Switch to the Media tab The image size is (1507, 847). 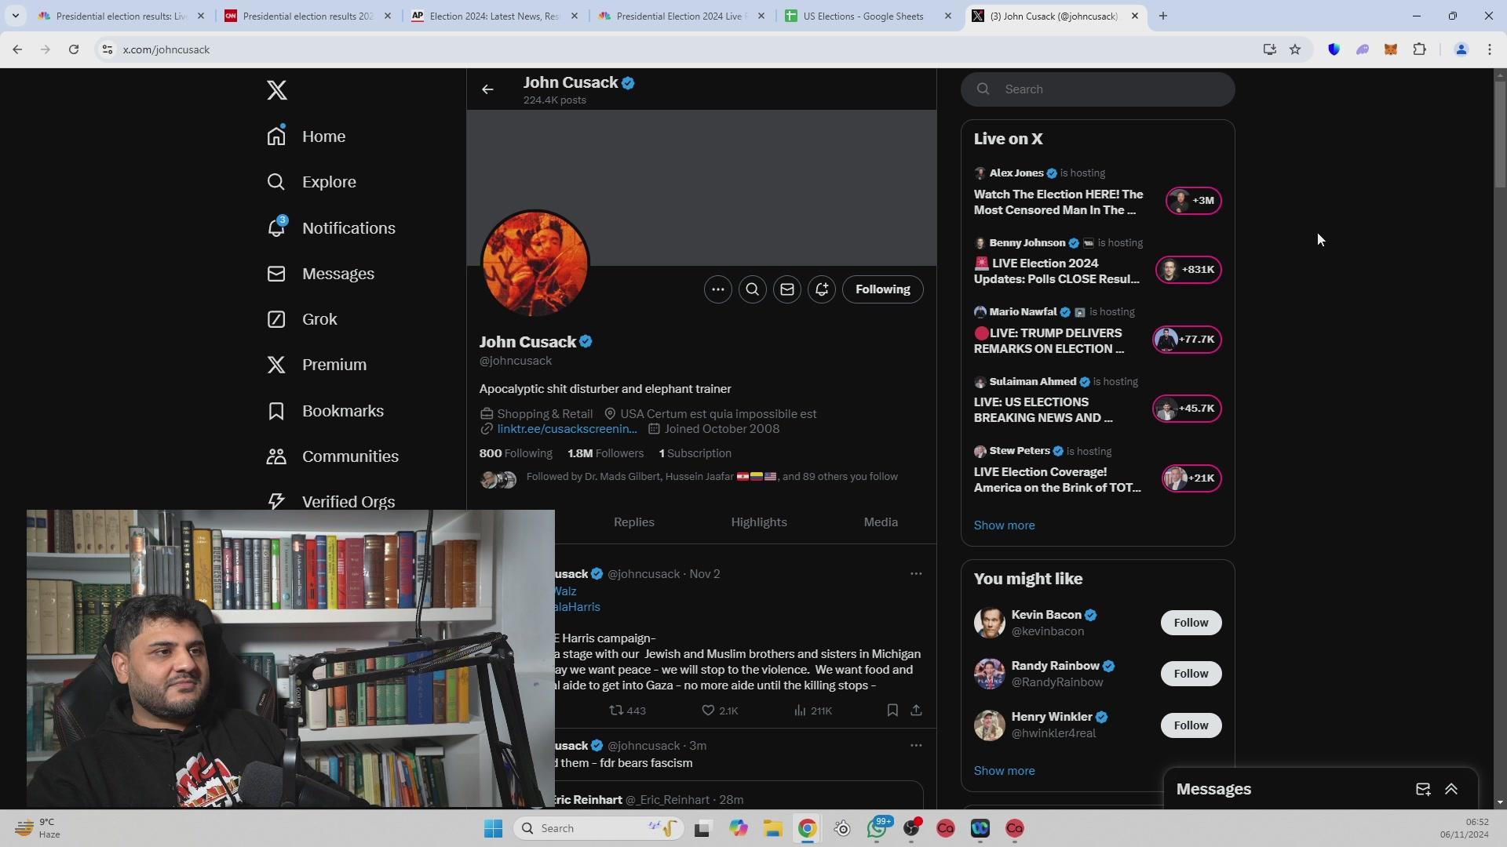click(881, 522)
